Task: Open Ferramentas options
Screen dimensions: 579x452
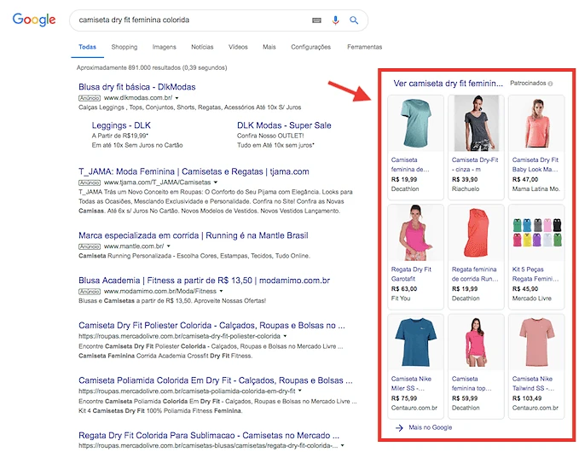Action: point(364,47)
